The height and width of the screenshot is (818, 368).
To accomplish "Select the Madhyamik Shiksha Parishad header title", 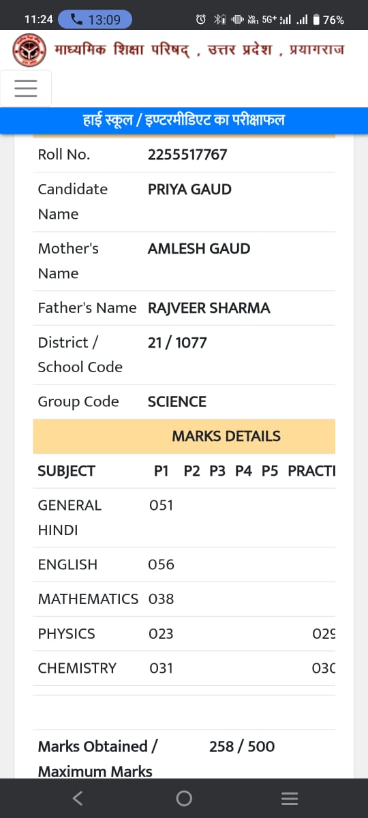I will pyautogui.click(x=200, y=50).
